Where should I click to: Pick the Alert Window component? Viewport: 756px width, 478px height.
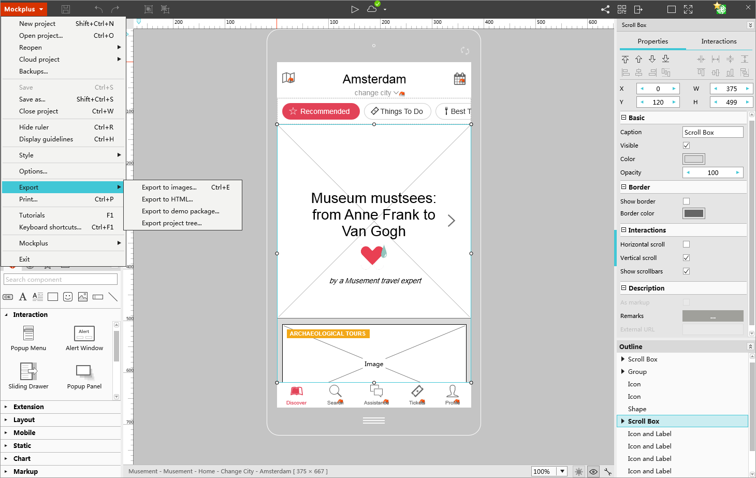pos(84,338)
